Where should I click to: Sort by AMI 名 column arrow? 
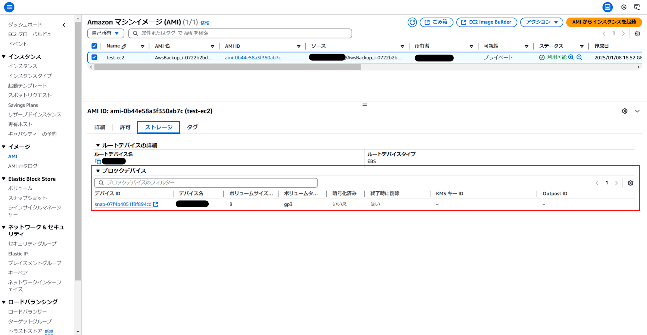213,46
